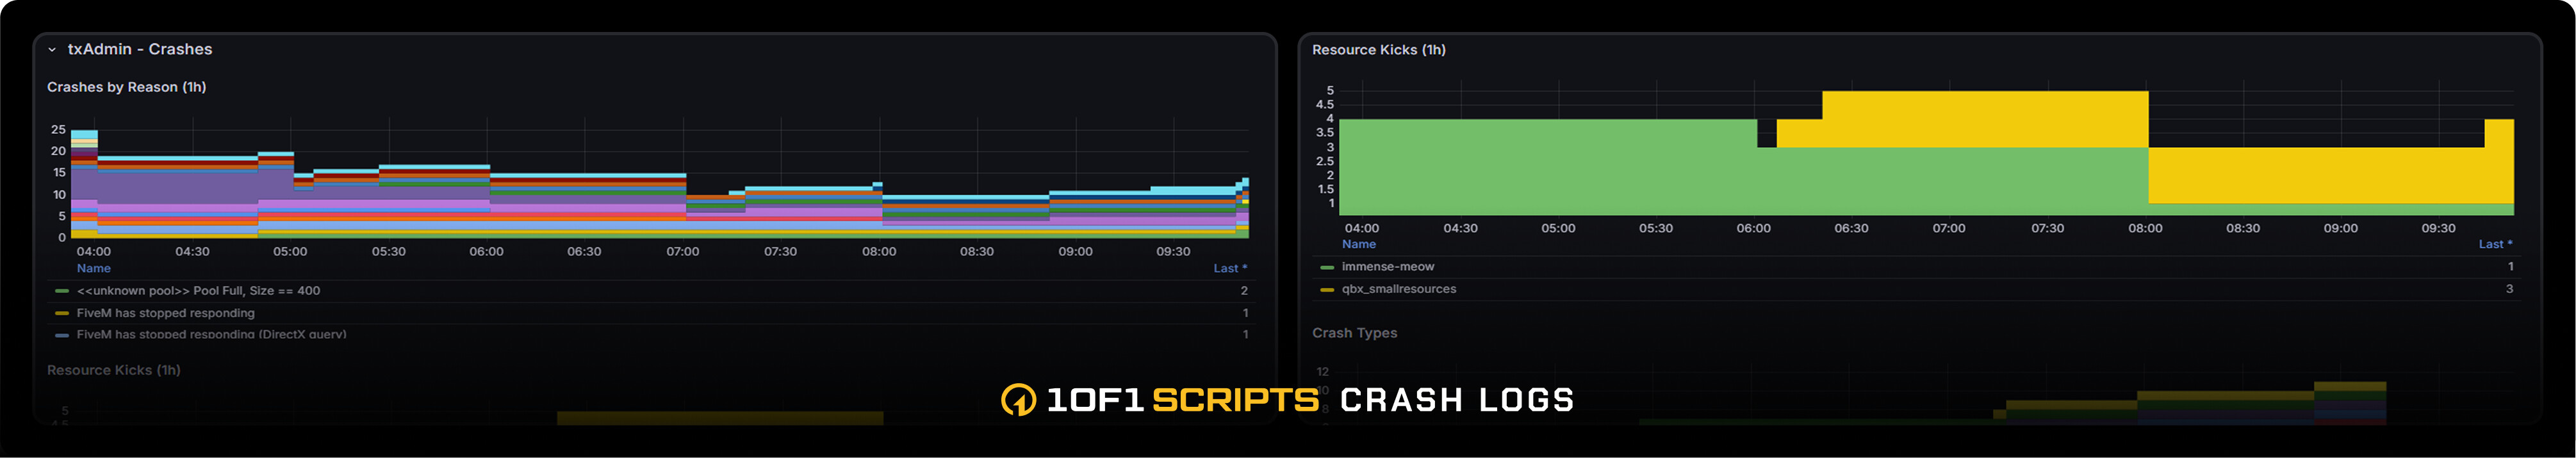This screenshot has width=2576, height=458.
Task: Select 'FiveM has stopped responding' legend entry
Action: click(166, 313)
